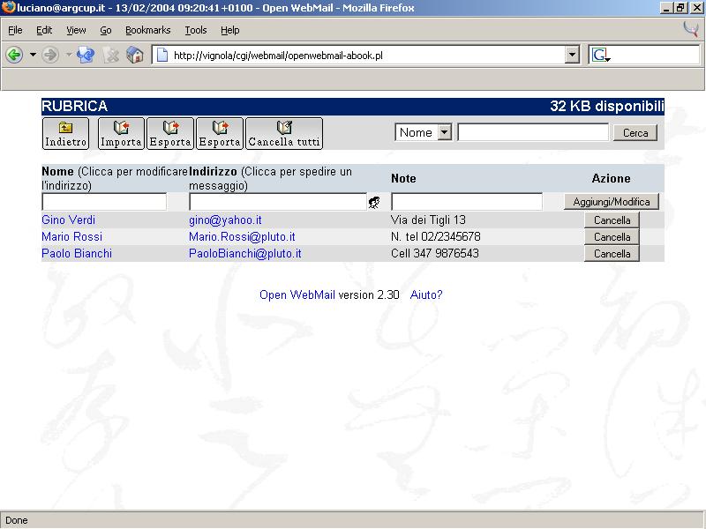706x529 pixels.
Task: Delete Mario Rossi with its Cancella button
Action: pos(612,237)
